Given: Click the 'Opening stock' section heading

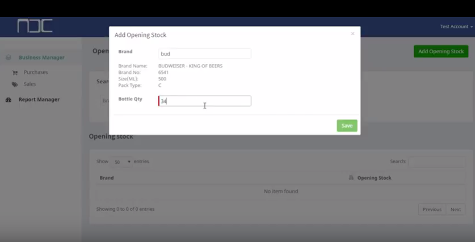Looking at the screenshot, I should coord(111,137).
